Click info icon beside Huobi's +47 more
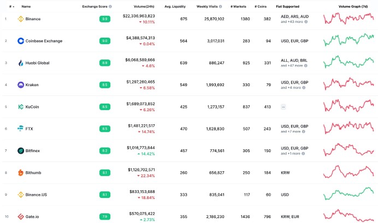 coord(306,65)
